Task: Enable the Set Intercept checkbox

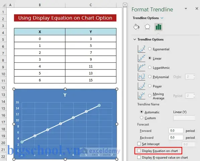Action: coord(139,144)
